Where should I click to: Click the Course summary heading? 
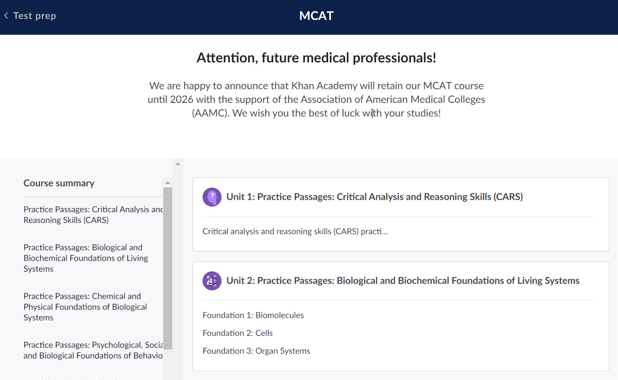(x=59, y=183)
